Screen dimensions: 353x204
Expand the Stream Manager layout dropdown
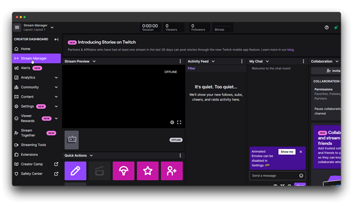click(x=52, y=28)
